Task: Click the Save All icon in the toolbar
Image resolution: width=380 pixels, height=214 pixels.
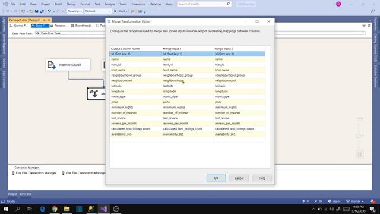Action: coord(42,11)
